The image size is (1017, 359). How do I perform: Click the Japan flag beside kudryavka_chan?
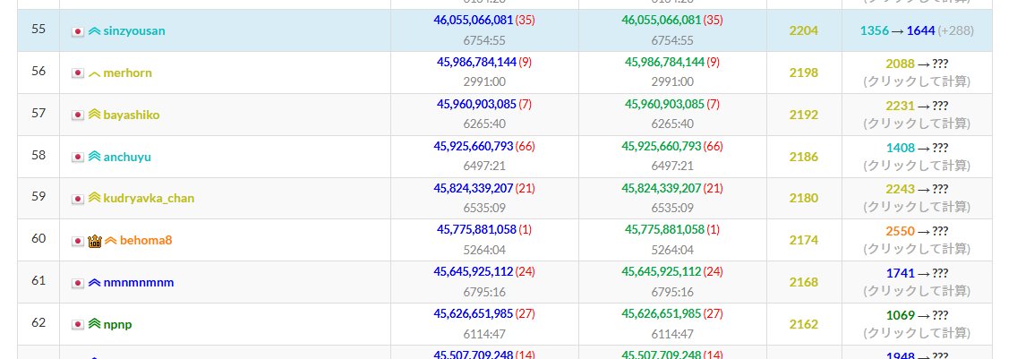click(78, 199)
